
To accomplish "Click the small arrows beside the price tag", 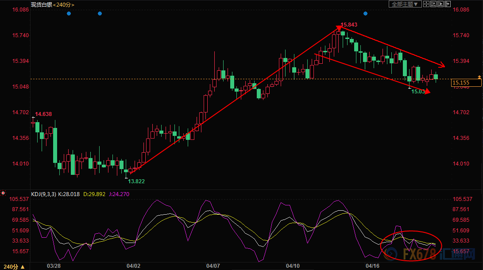I will [x=479, y=77].
